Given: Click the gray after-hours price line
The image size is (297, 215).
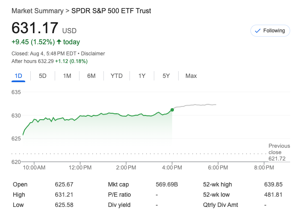Looking at the screenshot, I should click(197, 105).
